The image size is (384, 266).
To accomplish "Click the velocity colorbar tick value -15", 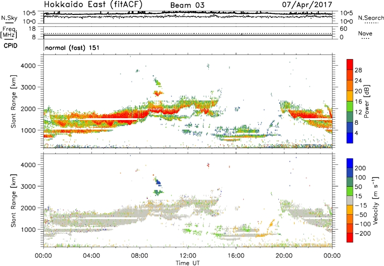I will tap(361, 205).
